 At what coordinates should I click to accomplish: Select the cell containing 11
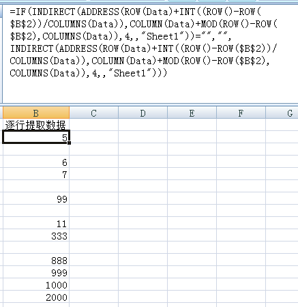click(36, 223)
